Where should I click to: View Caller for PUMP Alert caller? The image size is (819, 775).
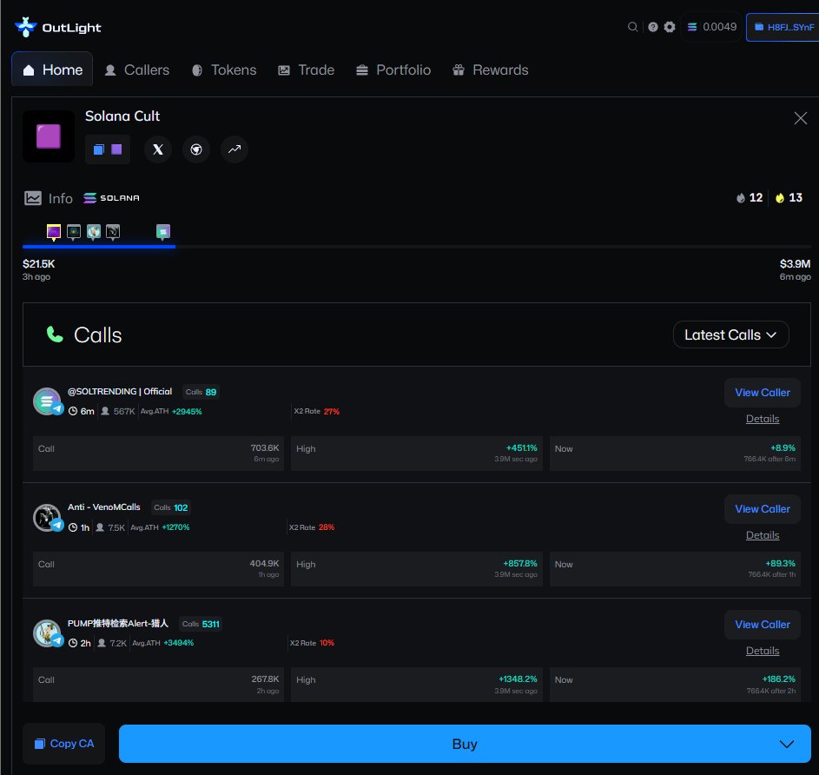pyautogui.click(x=762, y=625)
